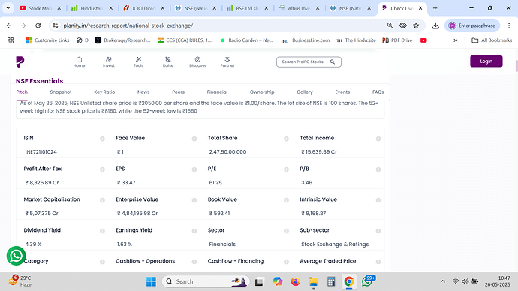Show info tooltip for Market Capitalisation
518x291 pixels.
point(102,200)
